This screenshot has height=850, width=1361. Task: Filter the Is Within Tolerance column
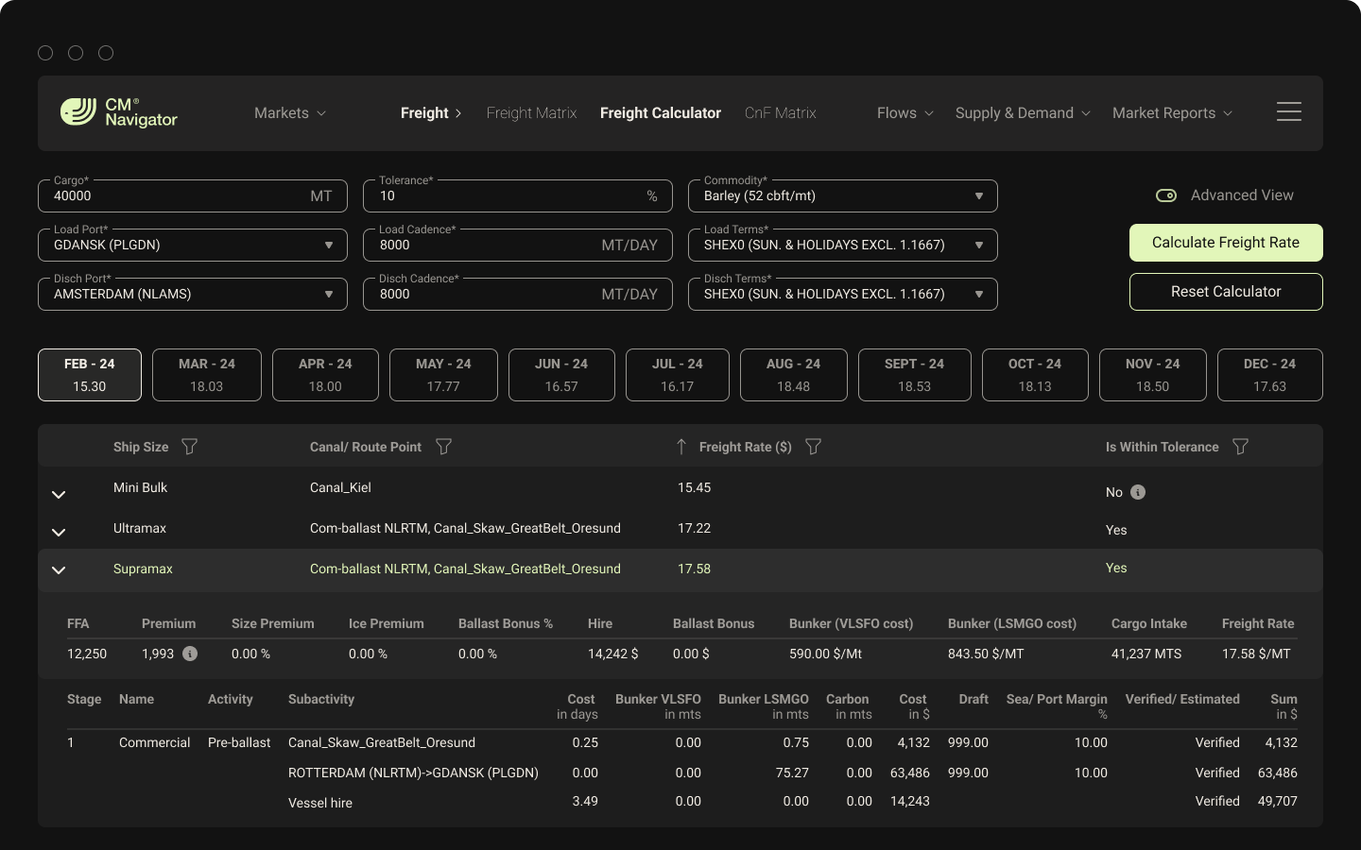tap(1240, 447)
